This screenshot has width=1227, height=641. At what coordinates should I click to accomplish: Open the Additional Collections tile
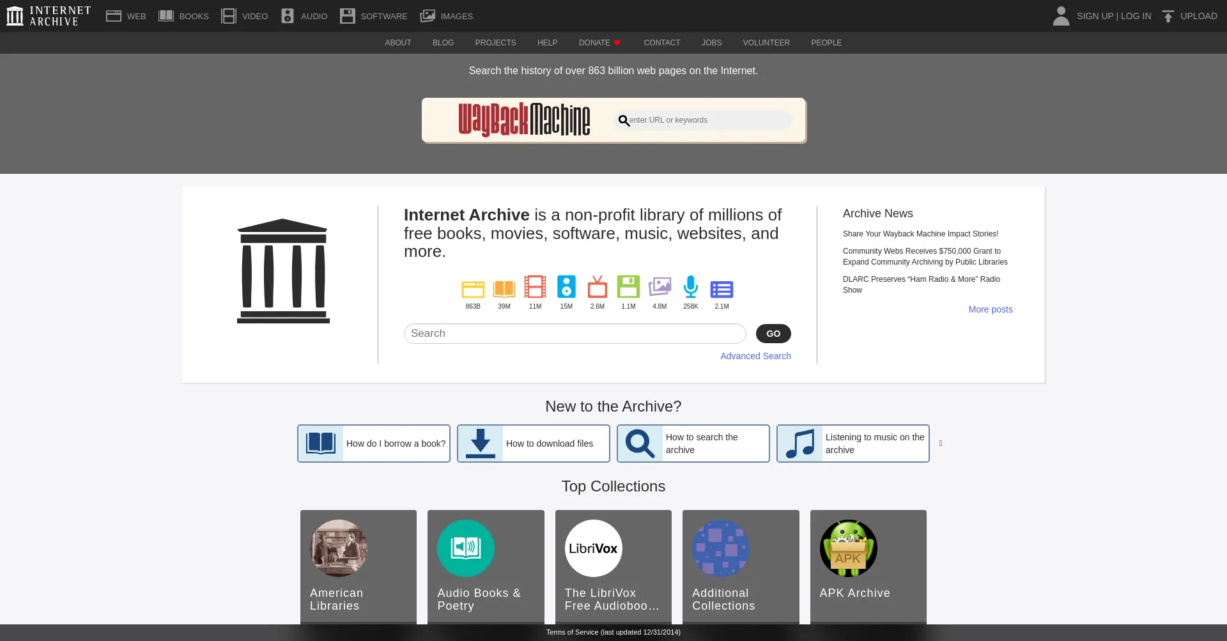(x=741, y=567)
